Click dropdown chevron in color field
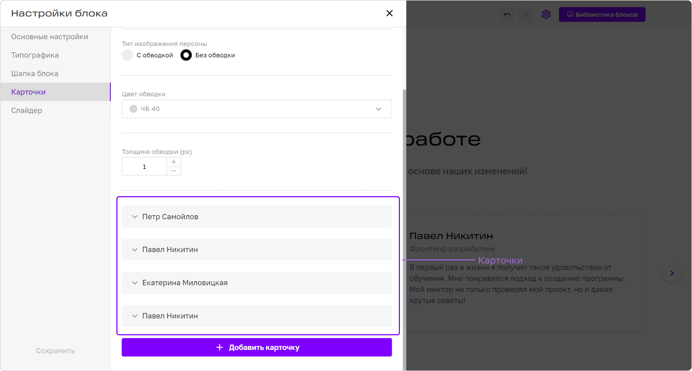The width and height of the screenshot is (692, 371). (378, 109)
